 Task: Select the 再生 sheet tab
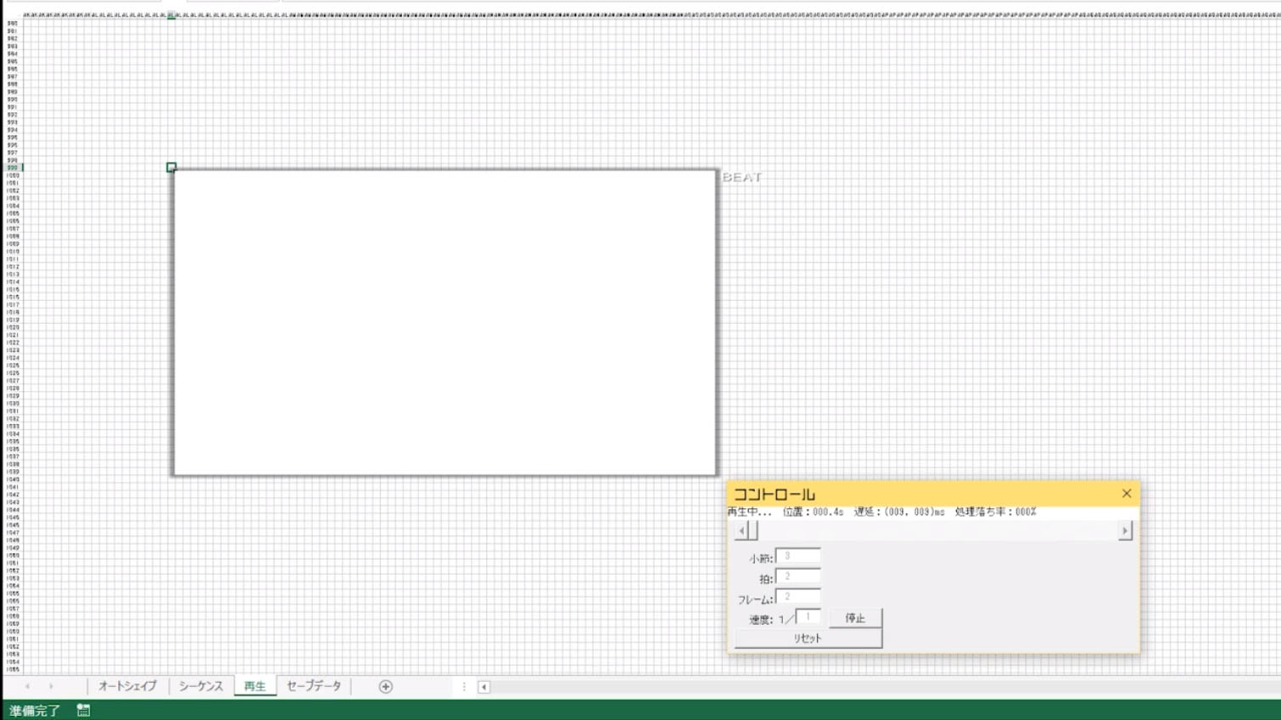pyautogui.click(x=255, y=686)
